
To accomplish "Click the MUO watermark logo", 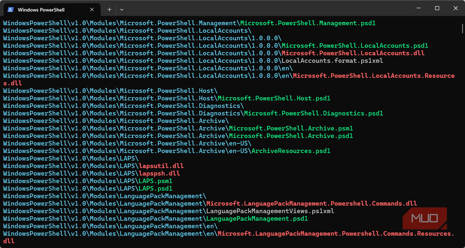I will click(x=425, y=218).
